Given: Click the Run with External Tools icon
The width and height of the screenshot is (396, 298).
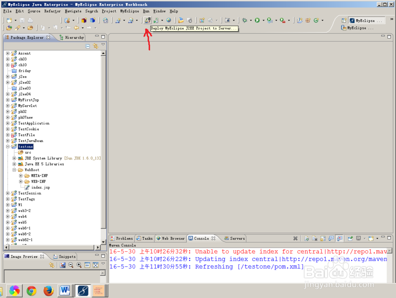Looking at the screenshot, I should [x=283, y=20].
